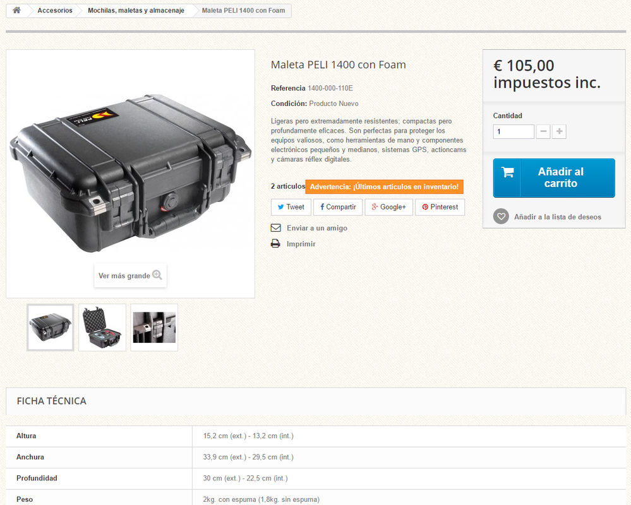Focus the Cantidad quantity field
Viewport: 631px width, 505px height.
[x=514, y=131]
